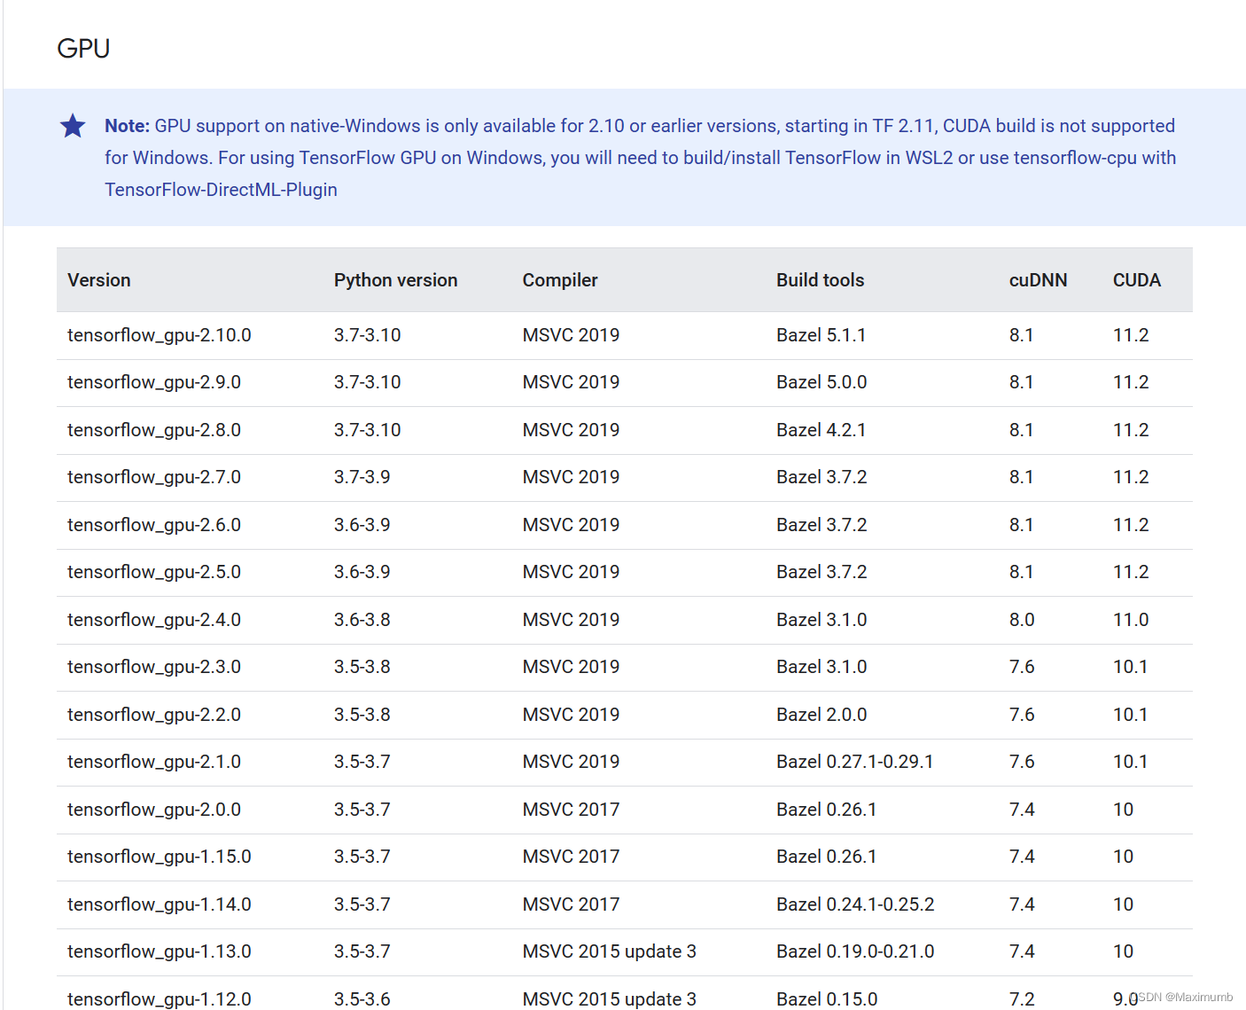Select the Compiler column header
The height and width of the screenshot is (1010, 1246).
(559, 279)
